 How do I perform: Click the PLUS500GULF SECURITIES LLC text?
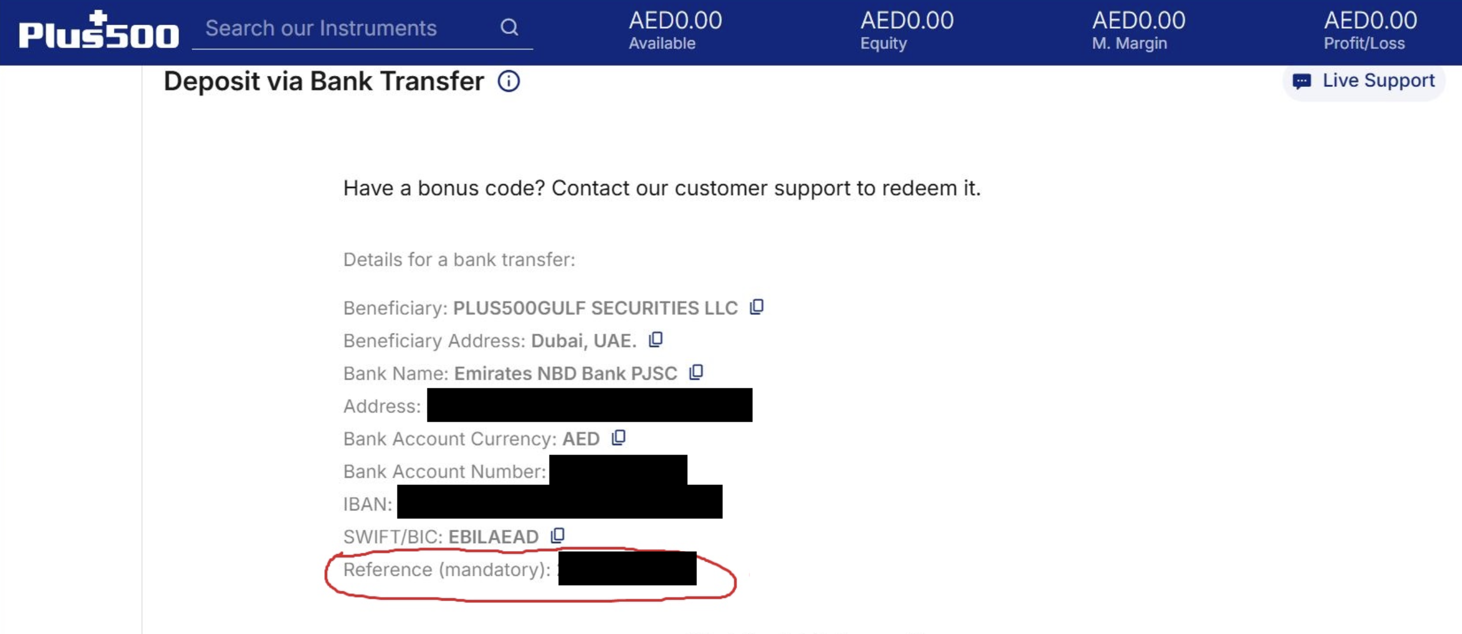[595, 308]
